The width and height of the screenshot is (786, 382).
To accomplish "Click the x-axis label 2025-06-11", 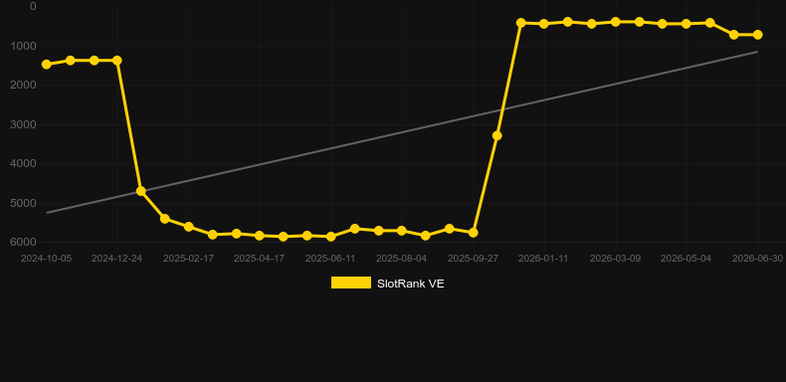I will tap(330, 259).
